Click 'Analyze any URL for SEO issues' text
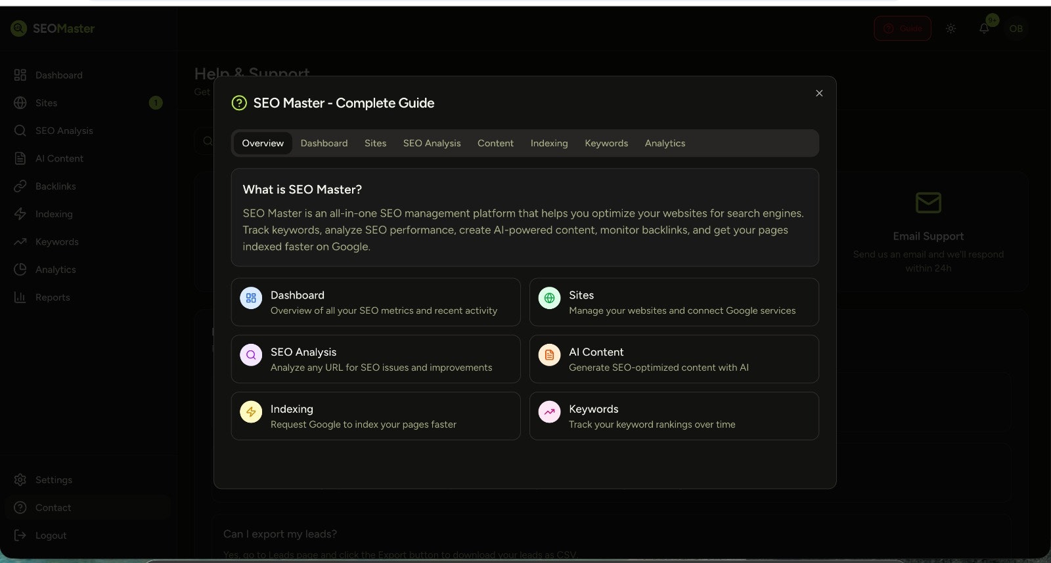Screen dimensions: 1051x563 click(x=340, y=367)
